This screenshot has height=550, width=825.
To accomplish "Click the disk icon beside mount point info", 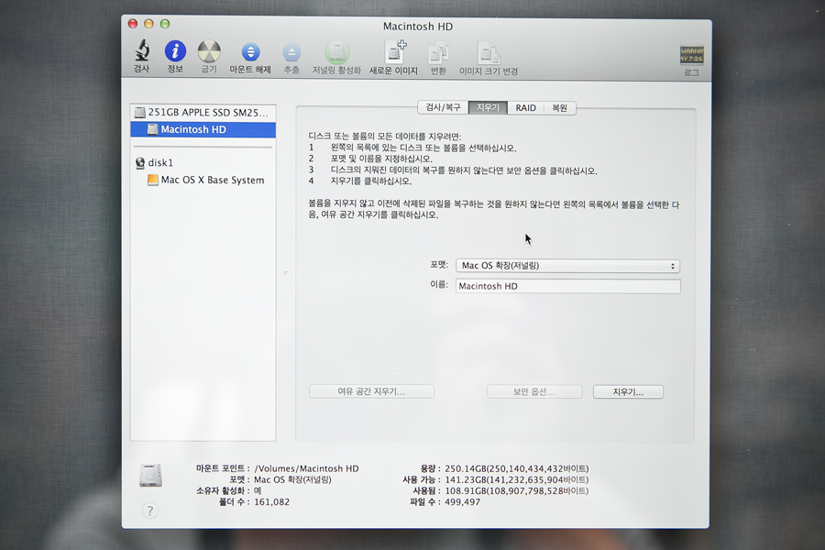I will [150, 475].
